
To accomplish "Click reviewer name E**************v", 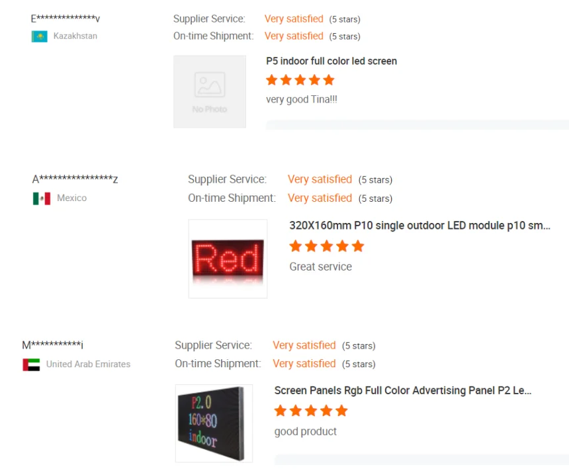I will (66, 18).
